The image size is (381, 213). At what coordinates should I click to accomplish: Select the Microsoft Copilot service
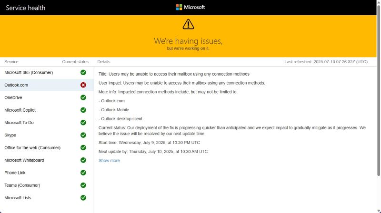pyautogui.click(x=47, y=110)
